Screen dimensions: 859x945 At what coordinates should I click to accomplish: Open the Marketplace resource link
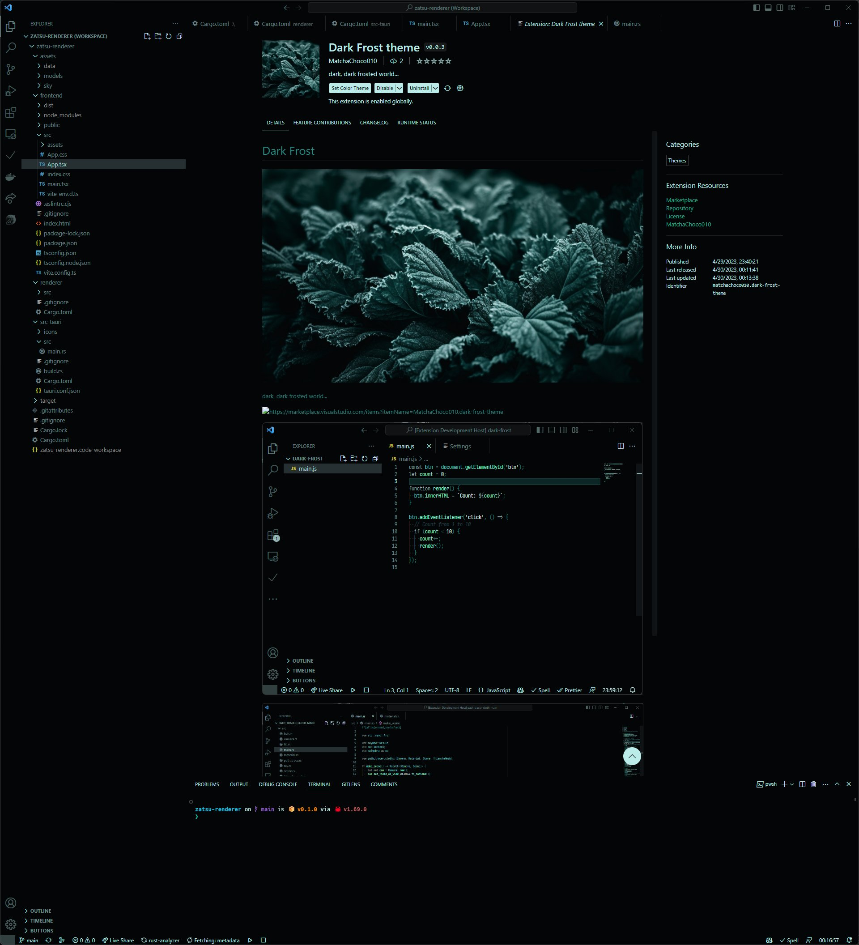pos(681,200)
